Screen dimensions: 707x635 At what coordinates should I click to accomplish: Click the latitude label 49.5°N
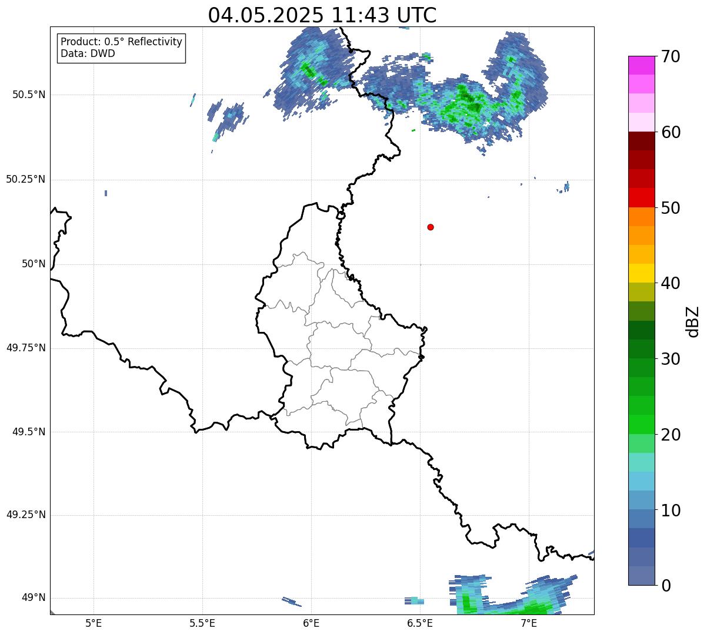click(x=29, y=432)
